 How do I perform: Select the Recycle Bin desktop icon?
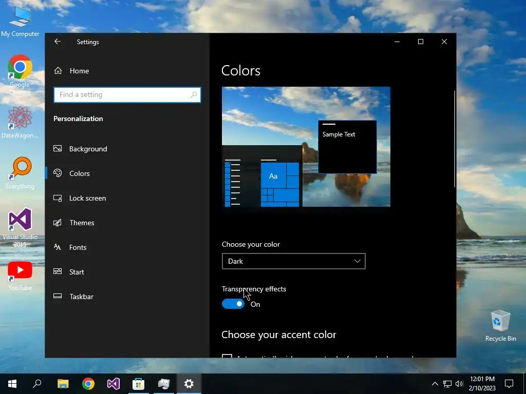click(500, 326)
